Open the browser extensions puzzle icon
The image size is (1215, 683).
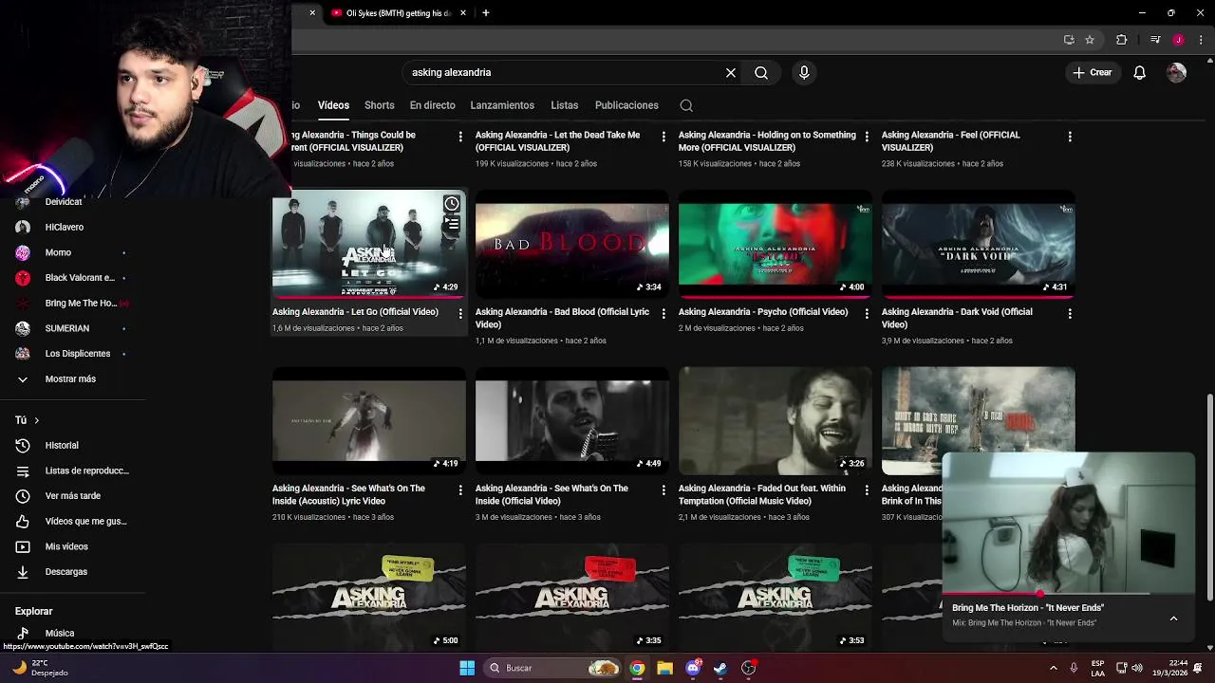(1121, 40)
